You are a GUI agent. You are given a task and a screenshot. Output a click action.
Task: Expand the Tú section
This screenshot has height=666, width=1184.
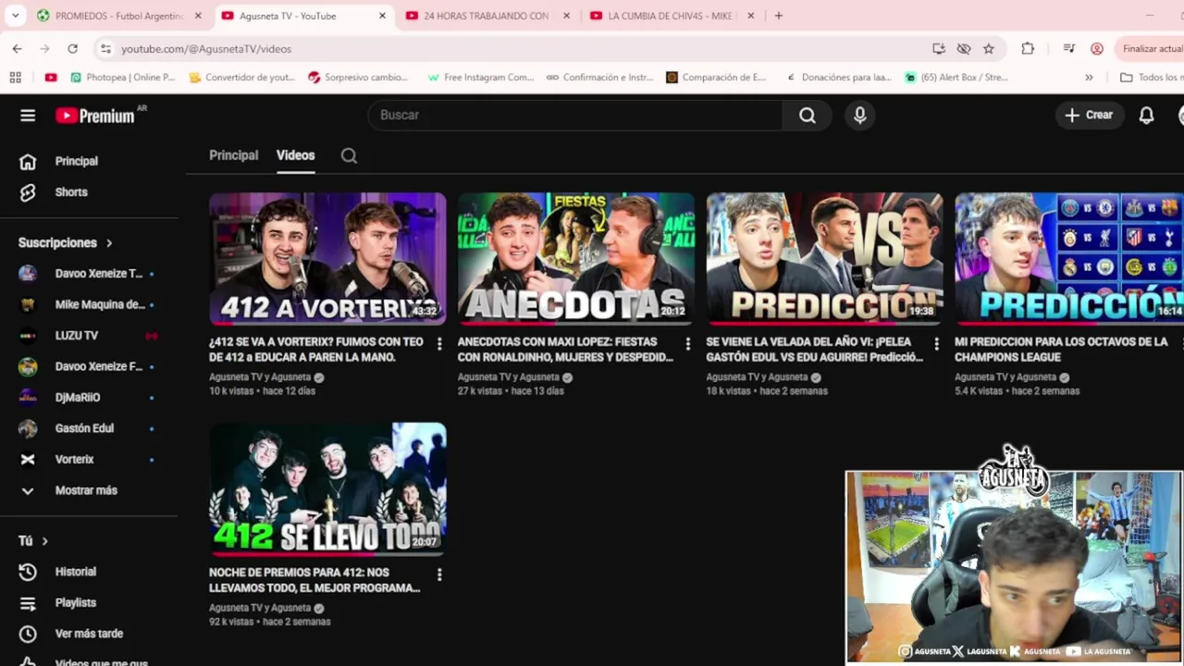pos(33,540)
